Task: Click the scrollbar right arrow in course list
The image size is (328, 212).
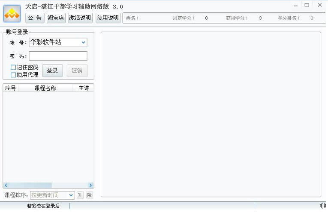Action: tap(91, 185)
